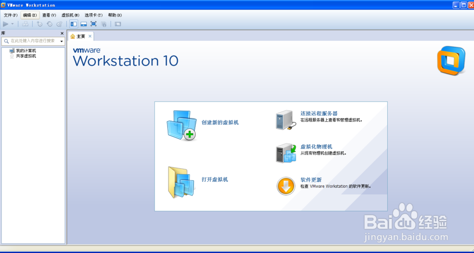
Task: Open the 虚拟机(M) menu
Action: [x=71, y=15]
